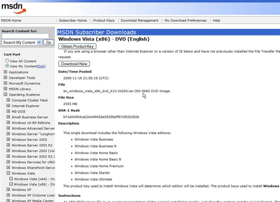This screenshot has height=202, width=280.
Task: Click the SHA-1 hash value text
Action: pyautogui.click(x=101, y=117)
